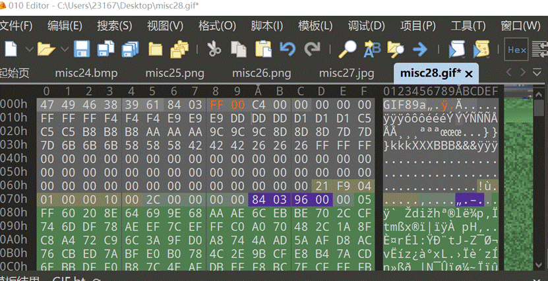Click the vertical scrollbar thumb

tap(539, 108)
